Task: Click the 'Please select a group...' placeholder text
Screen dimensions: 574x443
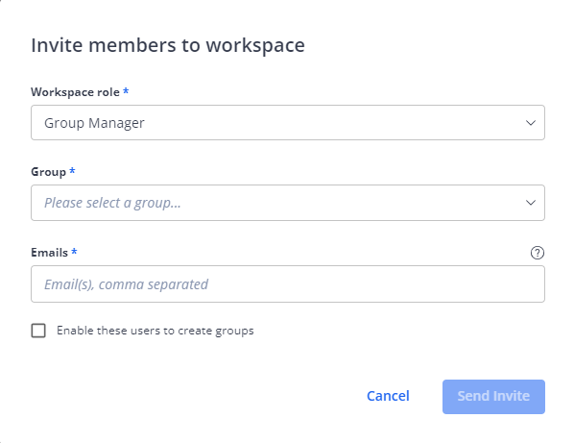Action: (112, 203)
